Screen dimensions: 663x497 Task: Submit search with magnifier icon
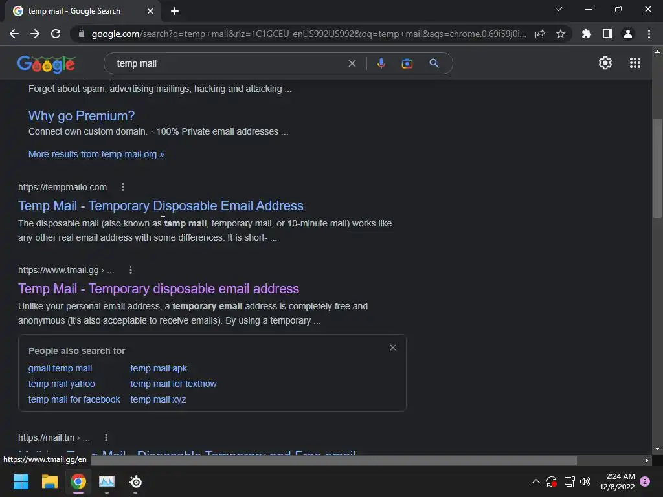pyautogui.click(x=434, y=63)
